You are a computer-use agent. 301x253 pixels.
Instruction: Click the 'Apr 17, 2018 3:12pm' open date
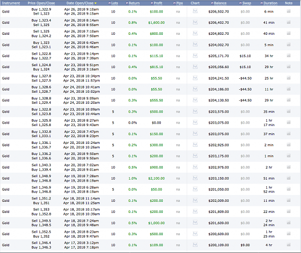81,243
